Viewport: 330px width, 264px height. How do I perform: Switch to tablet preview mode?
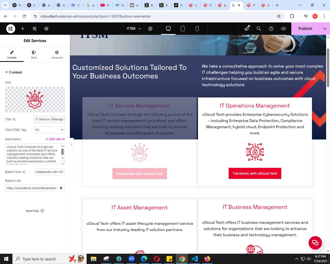[x=183, y=29]
